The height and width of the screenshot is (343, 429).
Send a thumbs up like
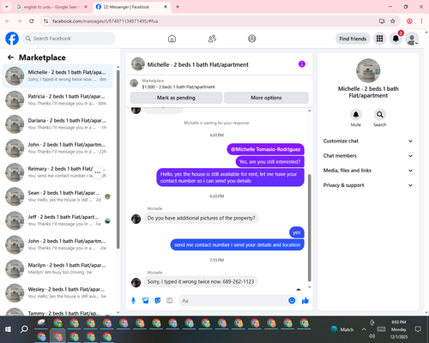click(x=305, y=300)
